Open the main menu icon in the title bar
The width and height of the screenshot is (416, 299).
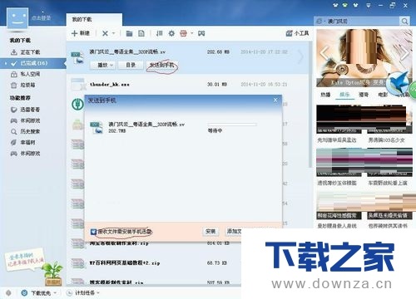(369, 5)
